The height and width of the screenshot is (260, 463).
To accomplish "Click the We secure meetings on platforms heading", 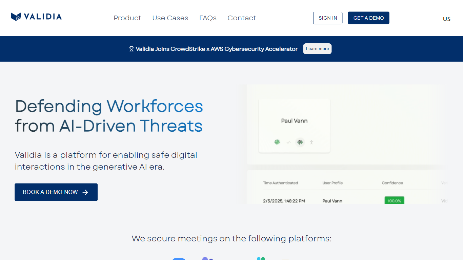I will [231, 239].
